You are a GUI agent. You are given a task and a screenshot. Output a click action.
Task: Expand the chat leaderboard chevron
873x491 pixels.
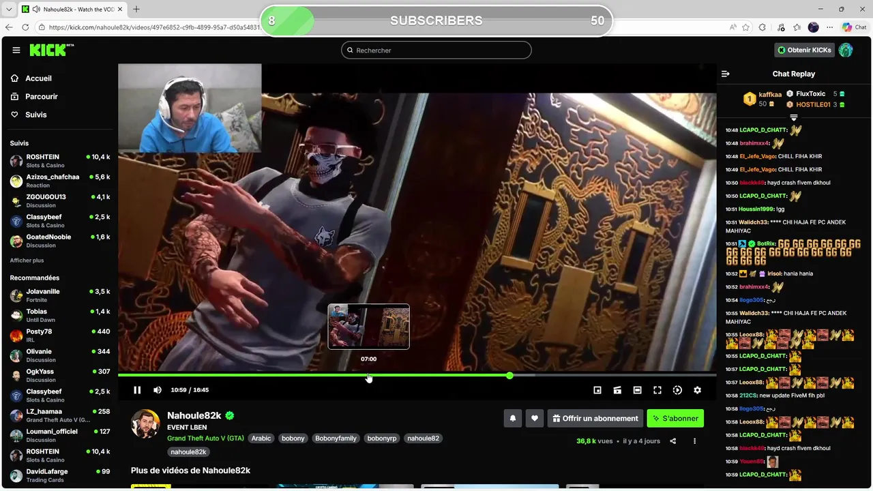click(793, 117)
